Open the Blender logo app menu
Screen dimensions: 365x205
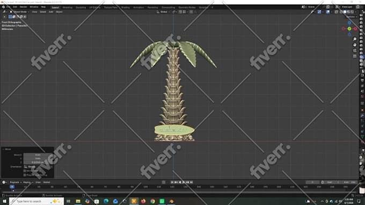(x=3, y=7)
